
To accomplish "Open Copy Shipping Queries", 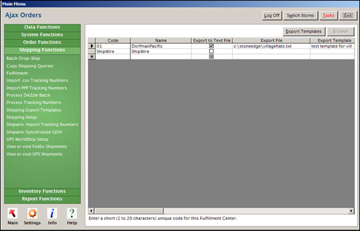I will click(x=29, y=66).
